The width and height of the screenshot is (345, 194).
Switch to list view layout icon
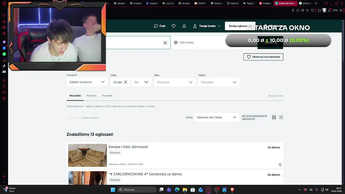click(274, 117)
